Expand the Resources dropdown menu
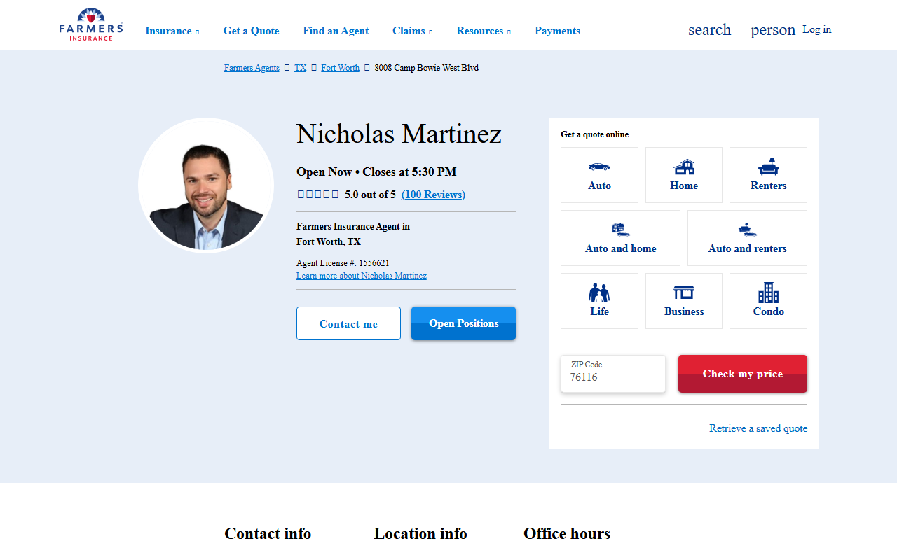This screenshot has width=897, height=560. coord(484,31)
